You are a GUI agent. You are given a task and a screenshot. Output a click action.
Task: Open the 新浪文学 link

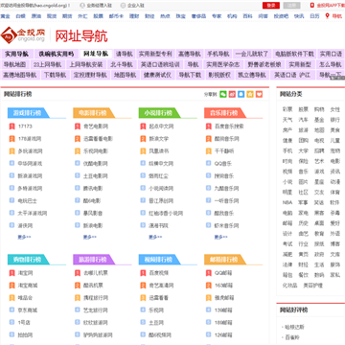point(159,139)
